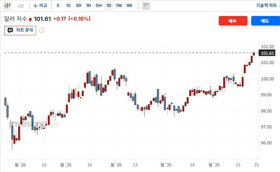Select the 30 minute interval
The width and height of the screenshot is (280, 172).
tap(79, 6)
